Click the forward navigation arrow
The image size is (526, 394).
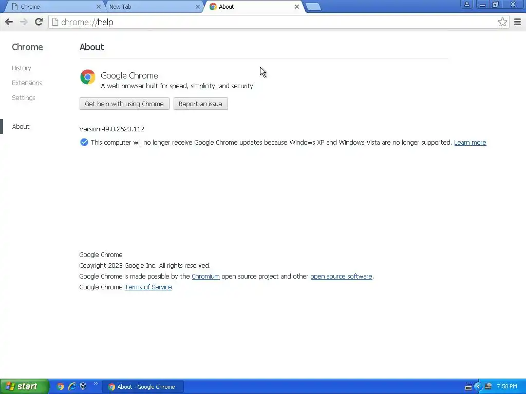pos(24,22)
